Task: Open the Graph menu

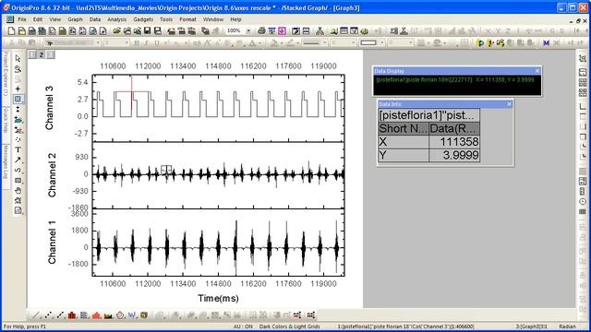Action: coord(75,19)
